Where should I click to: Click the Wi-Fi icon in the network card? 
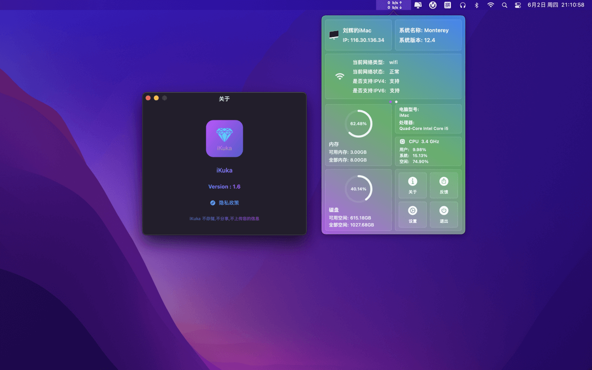pos(339,76)
